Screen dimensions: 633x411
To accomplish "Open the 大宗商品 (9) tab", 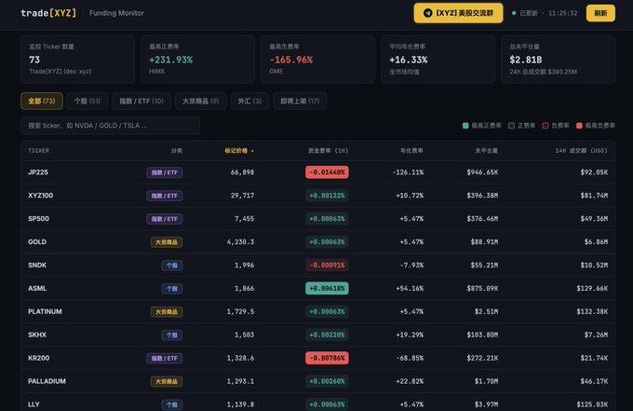I will point(201,101).
